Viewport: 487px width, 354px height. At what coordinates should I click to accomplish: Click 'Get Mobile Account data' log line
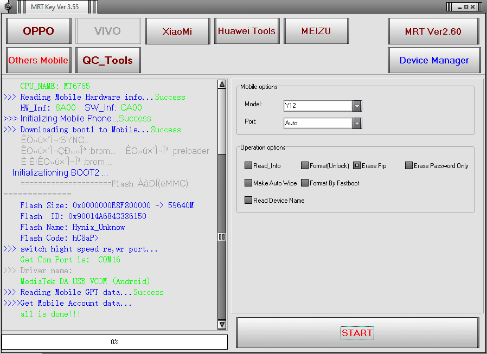point(68,303)
